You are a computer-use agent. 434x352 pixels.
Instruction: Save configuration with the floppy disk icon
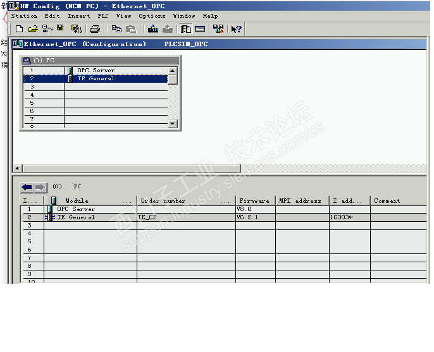(x=60, y=28)
